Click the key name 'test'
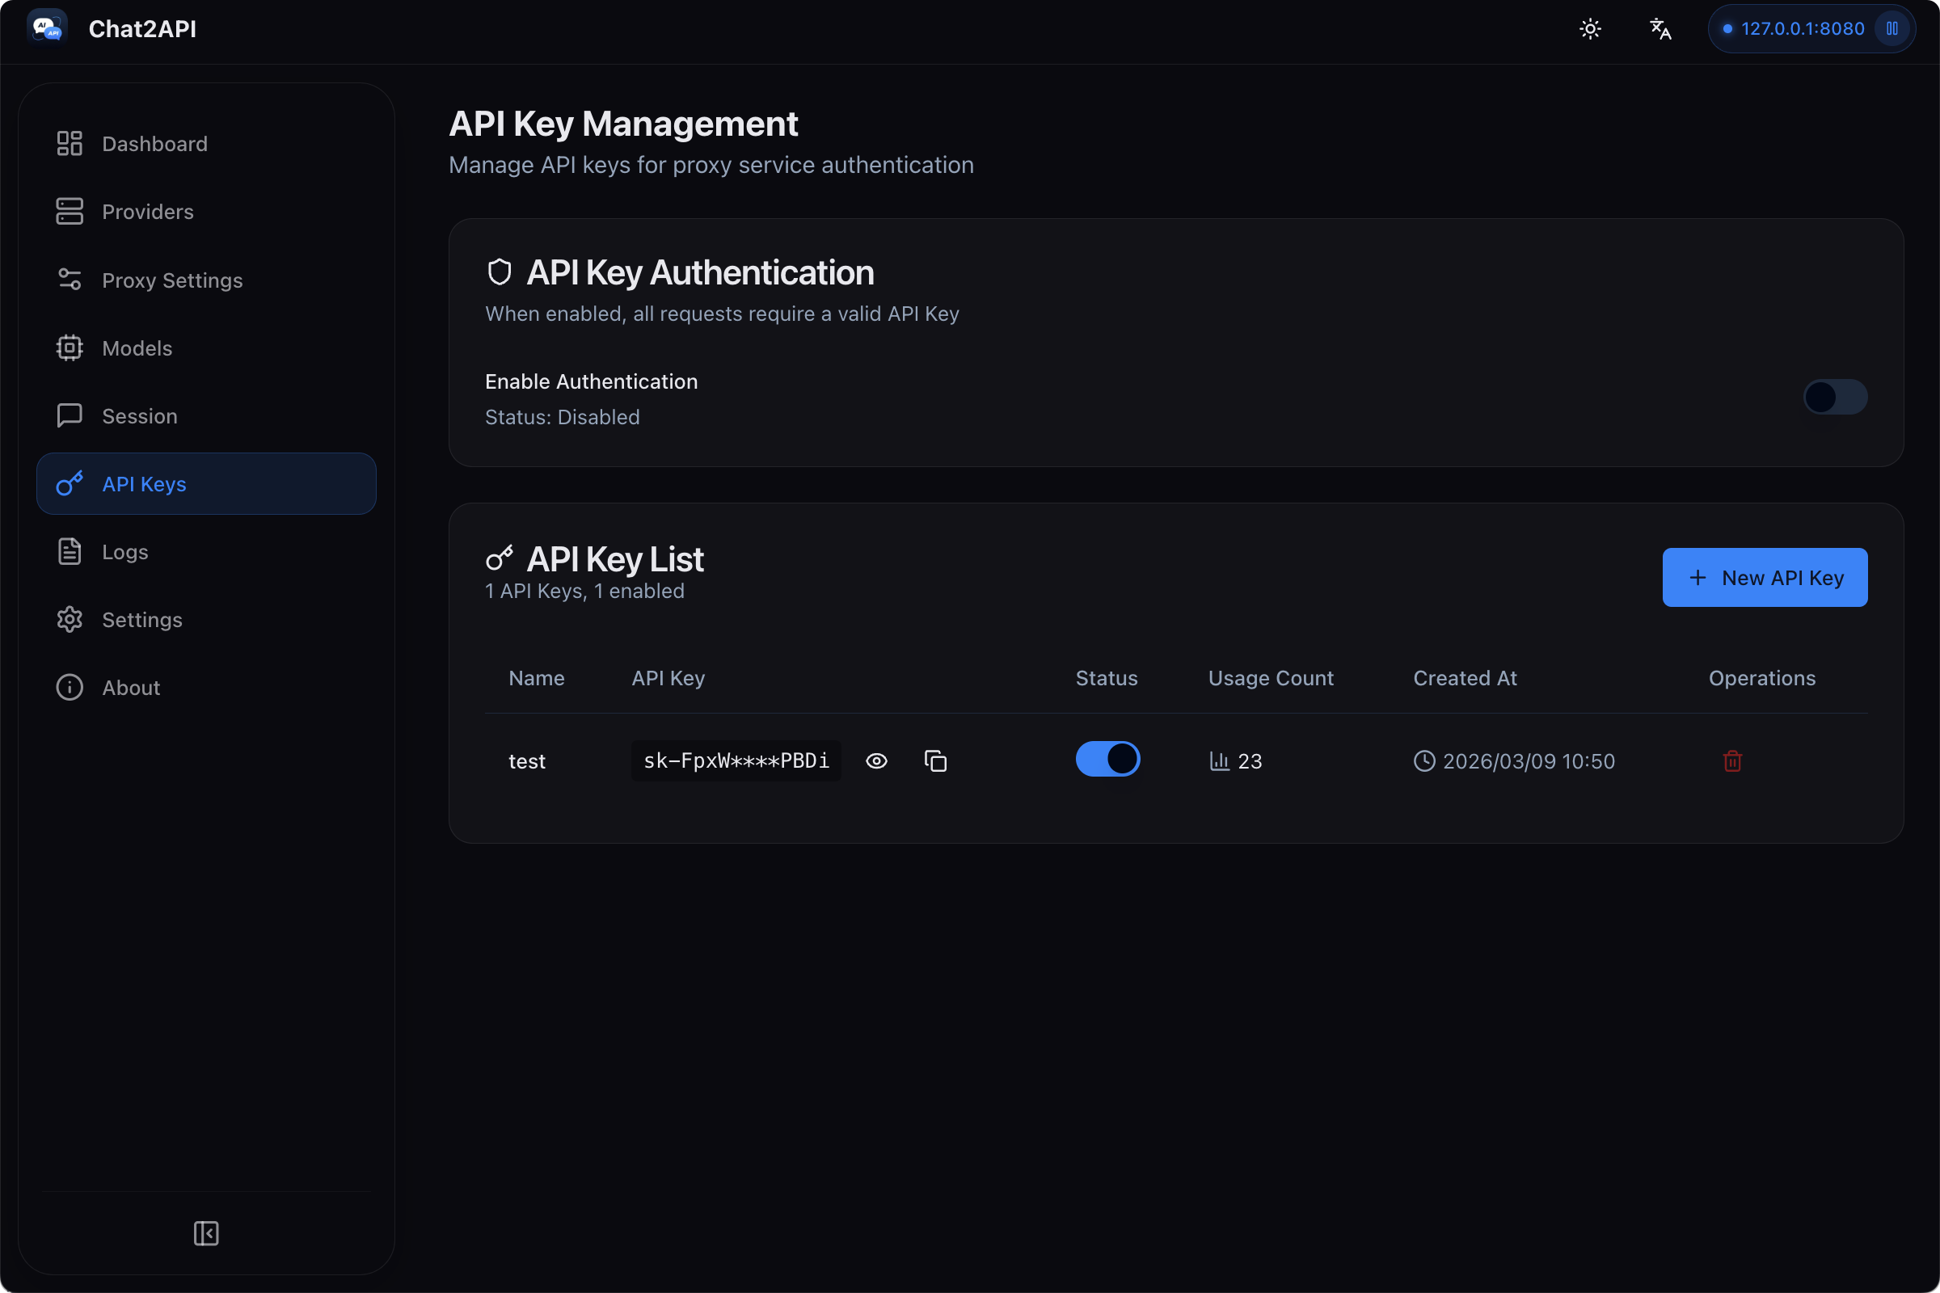Screen dimensions: 1940x1293 pos(527,761)
